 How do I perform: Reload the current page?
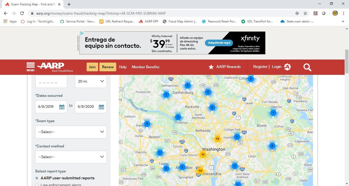22,13
